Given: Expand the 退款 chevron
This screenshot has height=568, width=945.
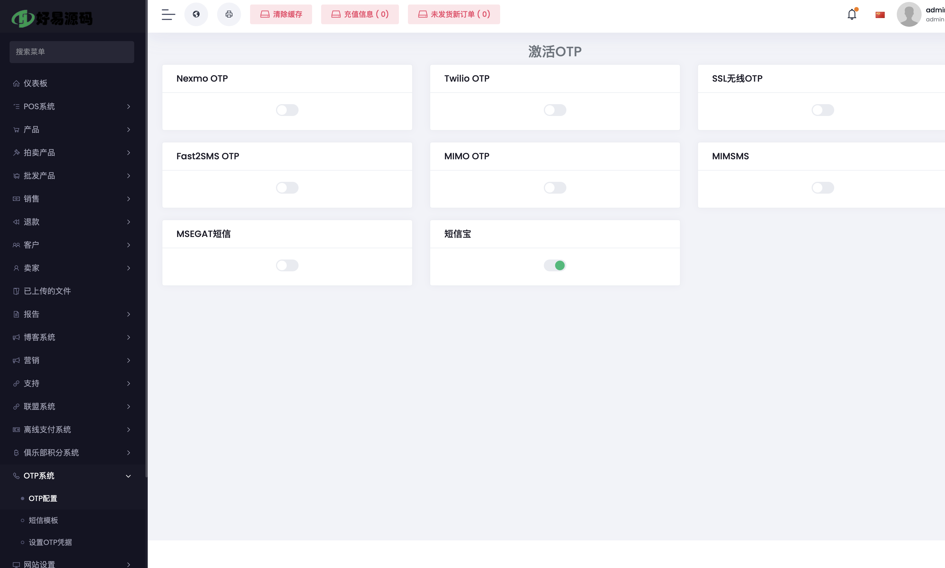Looking at the screenshot, I should pyautogui.click(x=129, y=222).
